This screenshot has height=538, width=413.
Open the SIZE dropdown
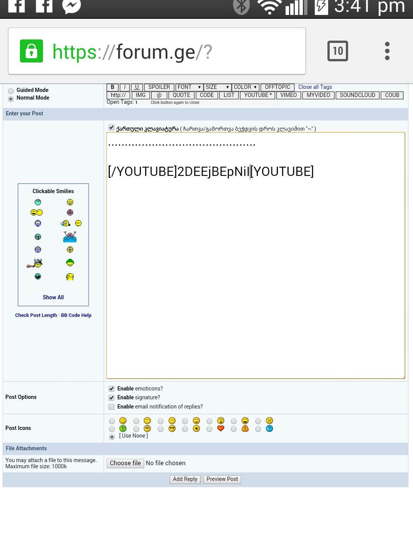[x=217, y=87]
